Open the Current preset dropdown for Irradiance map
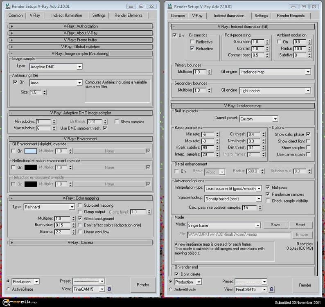Viewport: 325px width, 307px height. point(258,119)
